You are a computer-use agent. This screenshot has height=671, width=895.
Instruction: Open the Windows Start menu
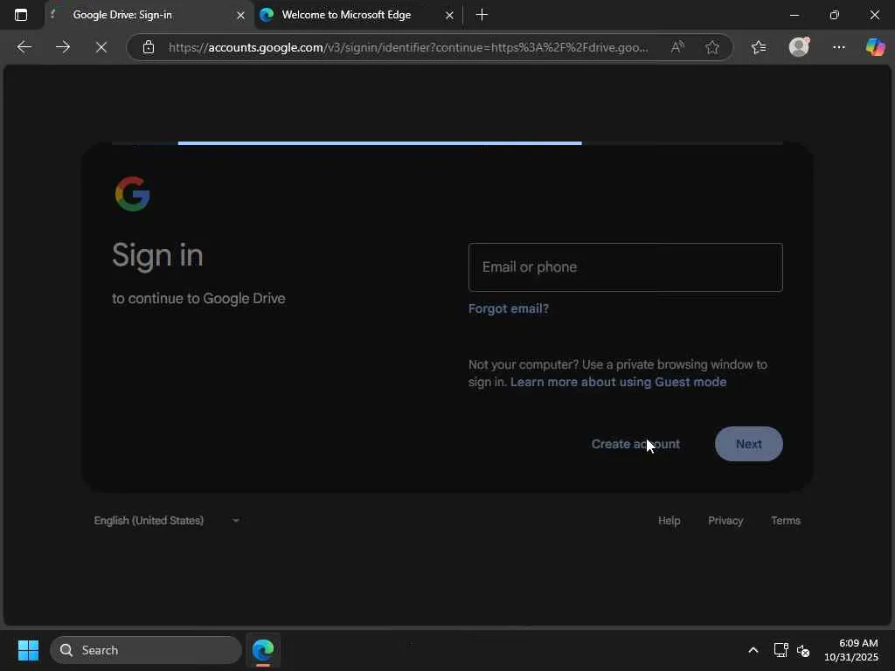[x=28, y=650]
